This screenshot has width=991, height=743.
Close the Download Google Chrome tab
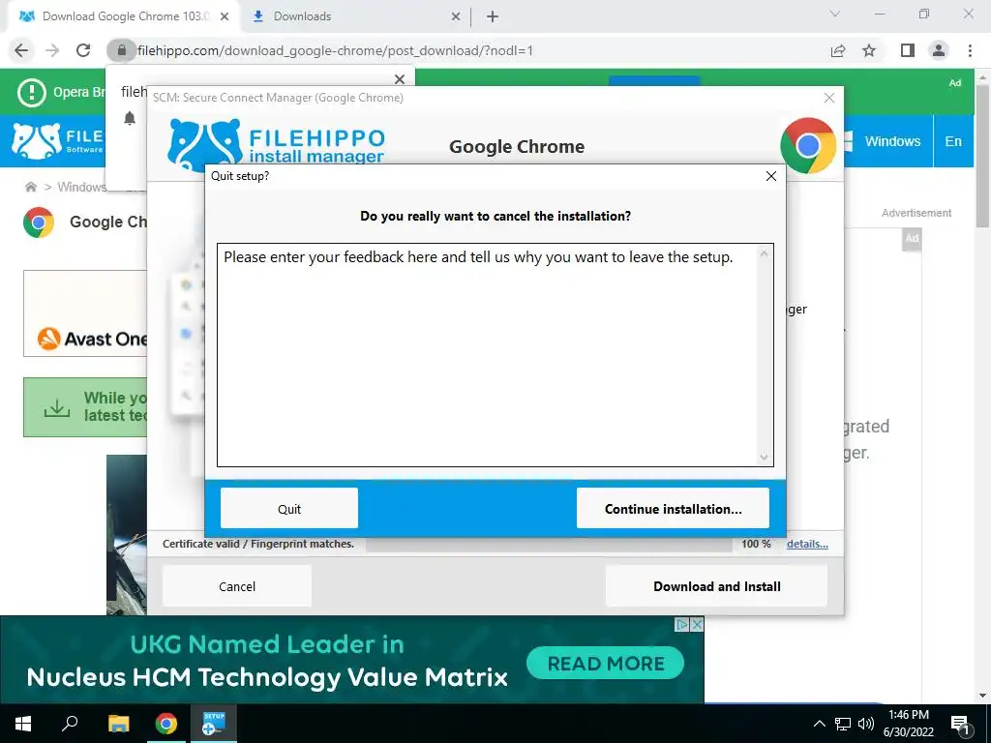click(225, 16)
